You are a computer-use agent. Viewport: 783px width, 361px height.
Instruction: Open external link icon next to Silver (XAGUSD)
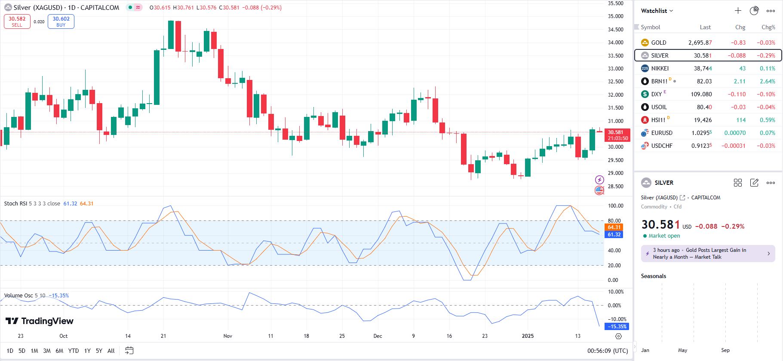click(x=682, y=198)
